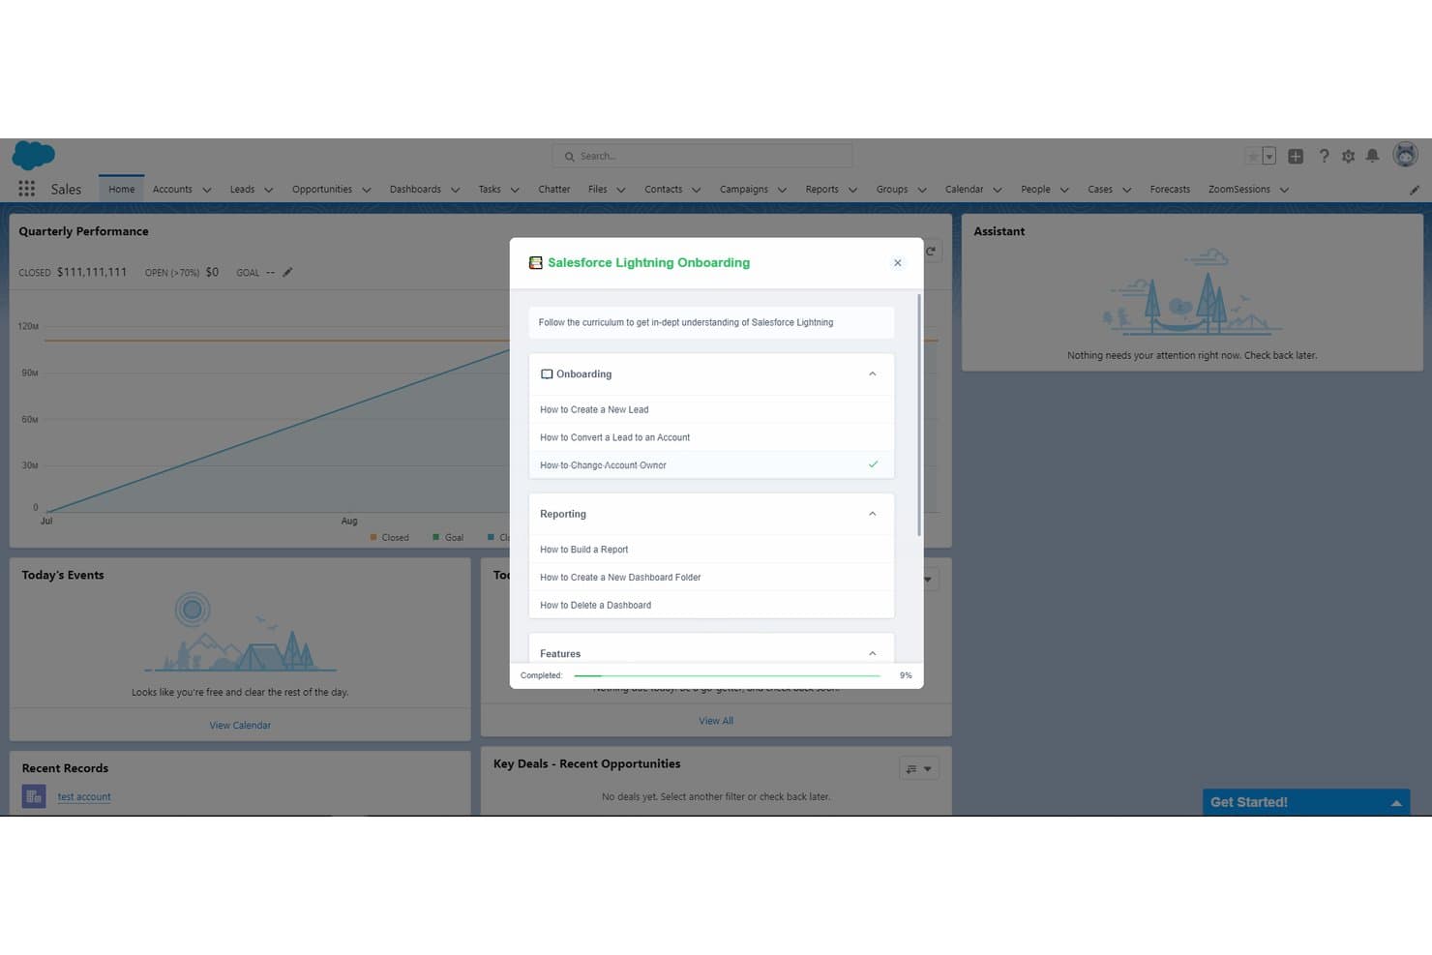Collapse the Onboarding section chevron
This screenshot has width=1432, height=955.
[872, 374]
